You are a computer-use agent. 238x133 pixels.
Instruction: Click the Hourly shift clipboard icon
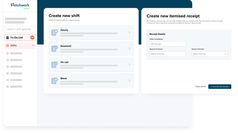tap(55, 33)
